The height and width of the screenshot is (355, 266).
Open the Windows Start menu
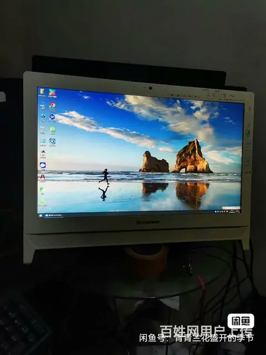pos(40,216)
